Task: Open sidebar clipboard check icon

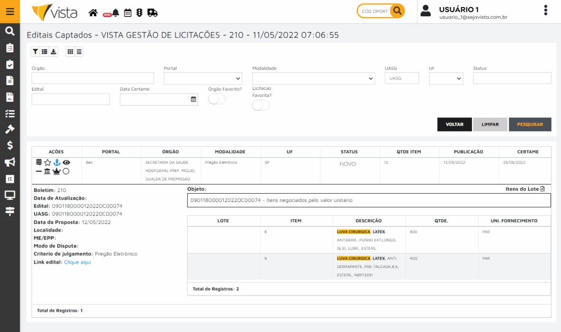Action: coord(10,64)
